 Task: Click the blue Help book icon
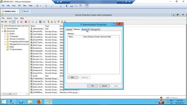[x=40, y=22]
